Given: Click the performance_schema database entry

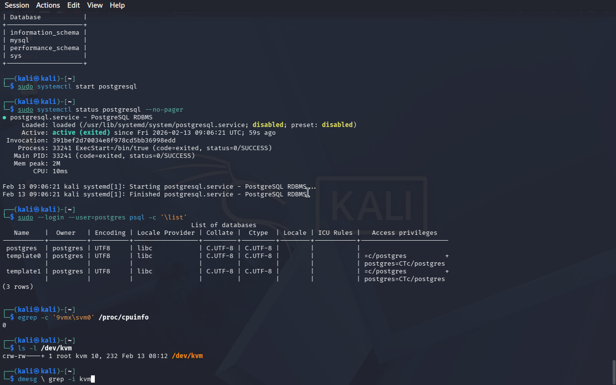Looking at the screenshot, I should [x=44, y=48].
